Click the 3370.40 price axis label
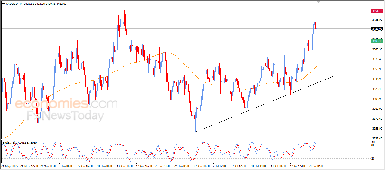Viewport: 385px width, 170px height. (x=377, y=59)
